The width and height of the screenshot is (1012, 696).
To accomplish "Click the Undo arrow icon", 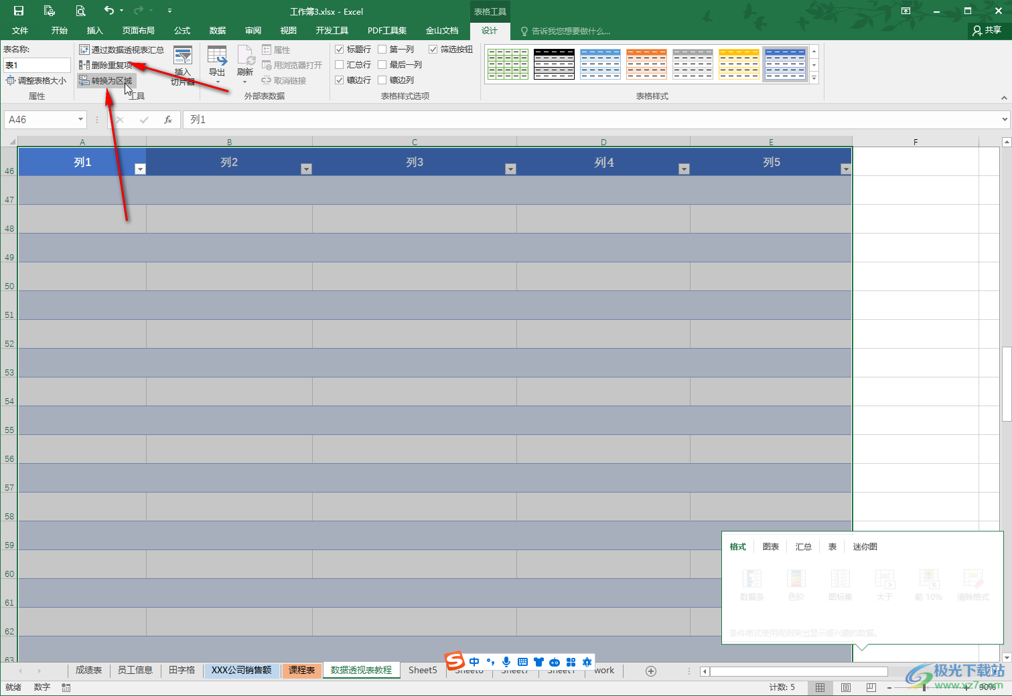I will (x=109, y=10).
